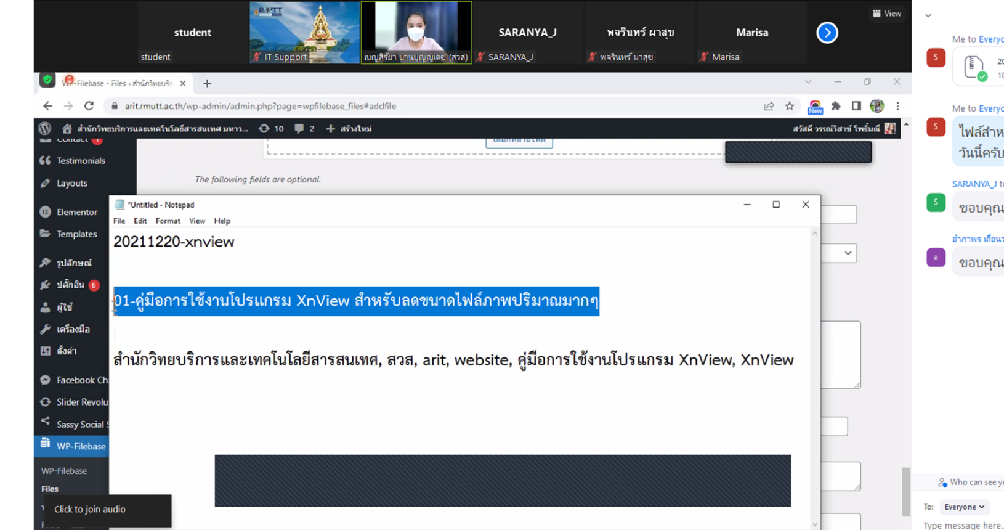Select the Marisa participant tile
The image size is (1004, 530).
point(752,32)
